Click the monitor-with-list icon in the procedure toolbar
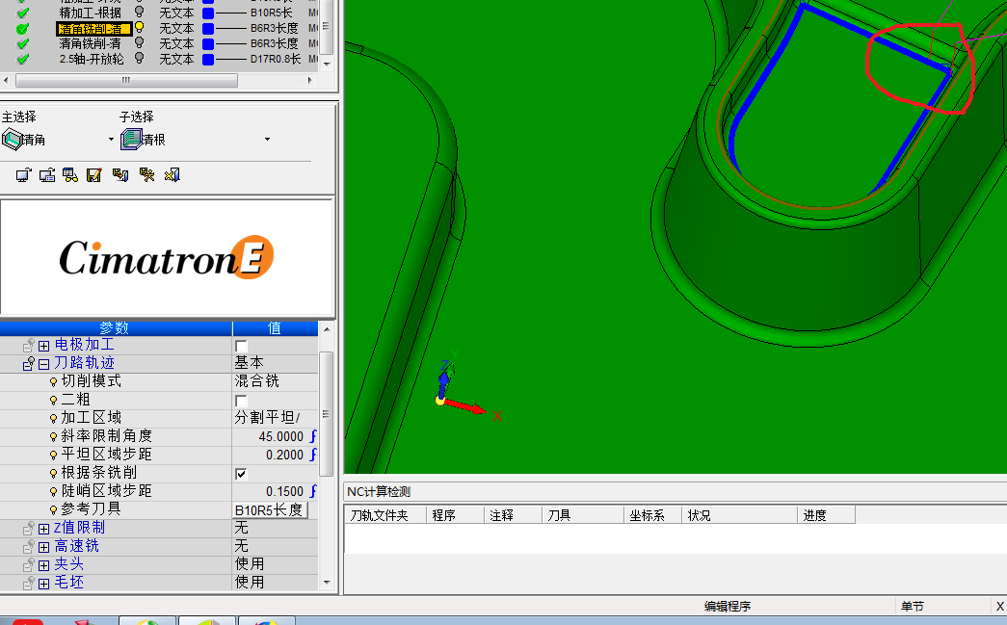This screenshot has height=625, width=1007. coord(47,175)
